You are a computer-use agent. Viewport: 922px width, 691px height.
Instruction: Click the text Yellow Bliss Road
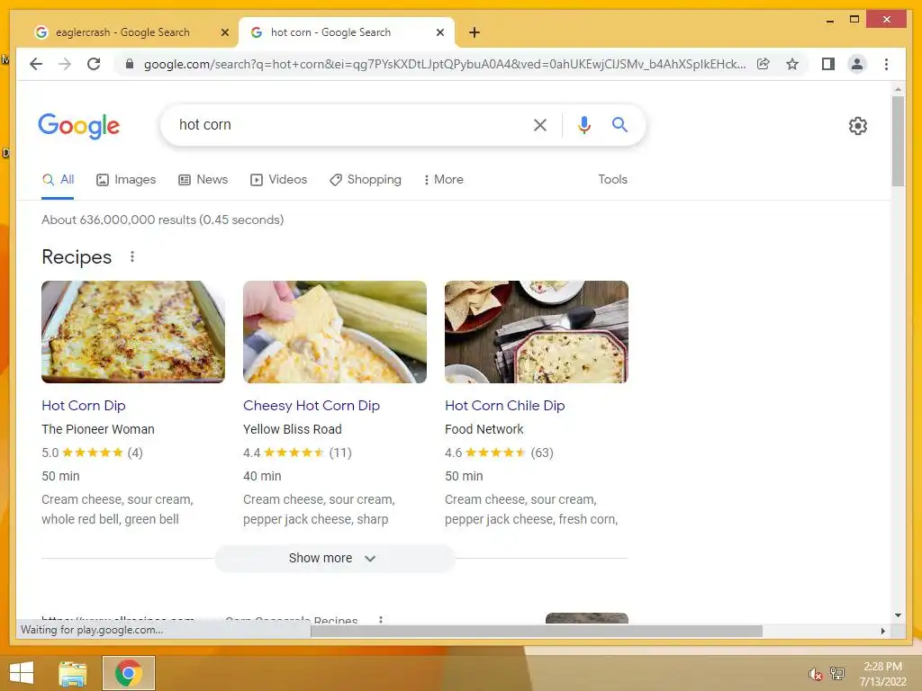(x=293, y=429)
